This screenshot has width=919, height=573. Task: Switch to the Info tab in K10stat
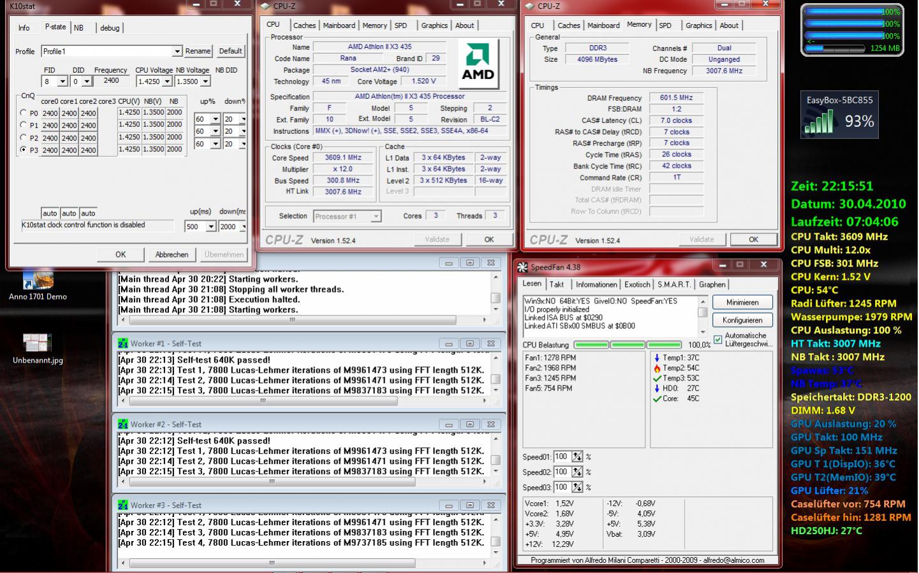(24, 28)
